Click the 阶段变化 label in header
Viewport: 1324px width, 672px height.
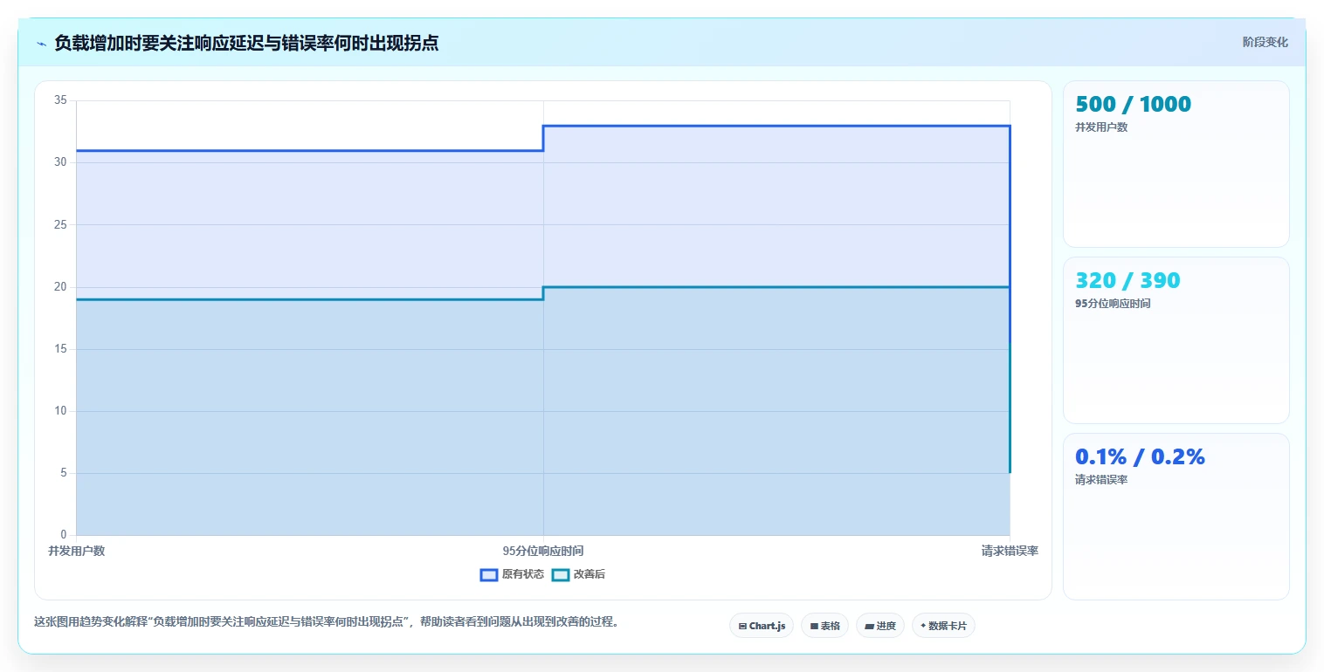point(1265,42)
